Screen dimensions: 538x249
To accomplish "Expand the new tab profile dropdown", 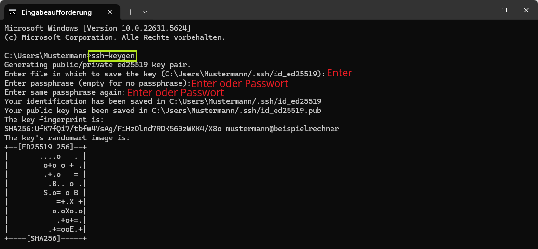I will pos(145,12).
